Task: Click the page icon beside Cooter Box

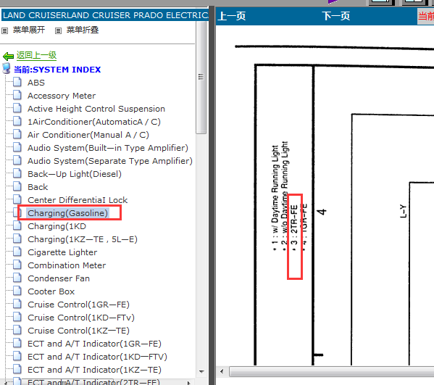Action: [x=17, y=291]
